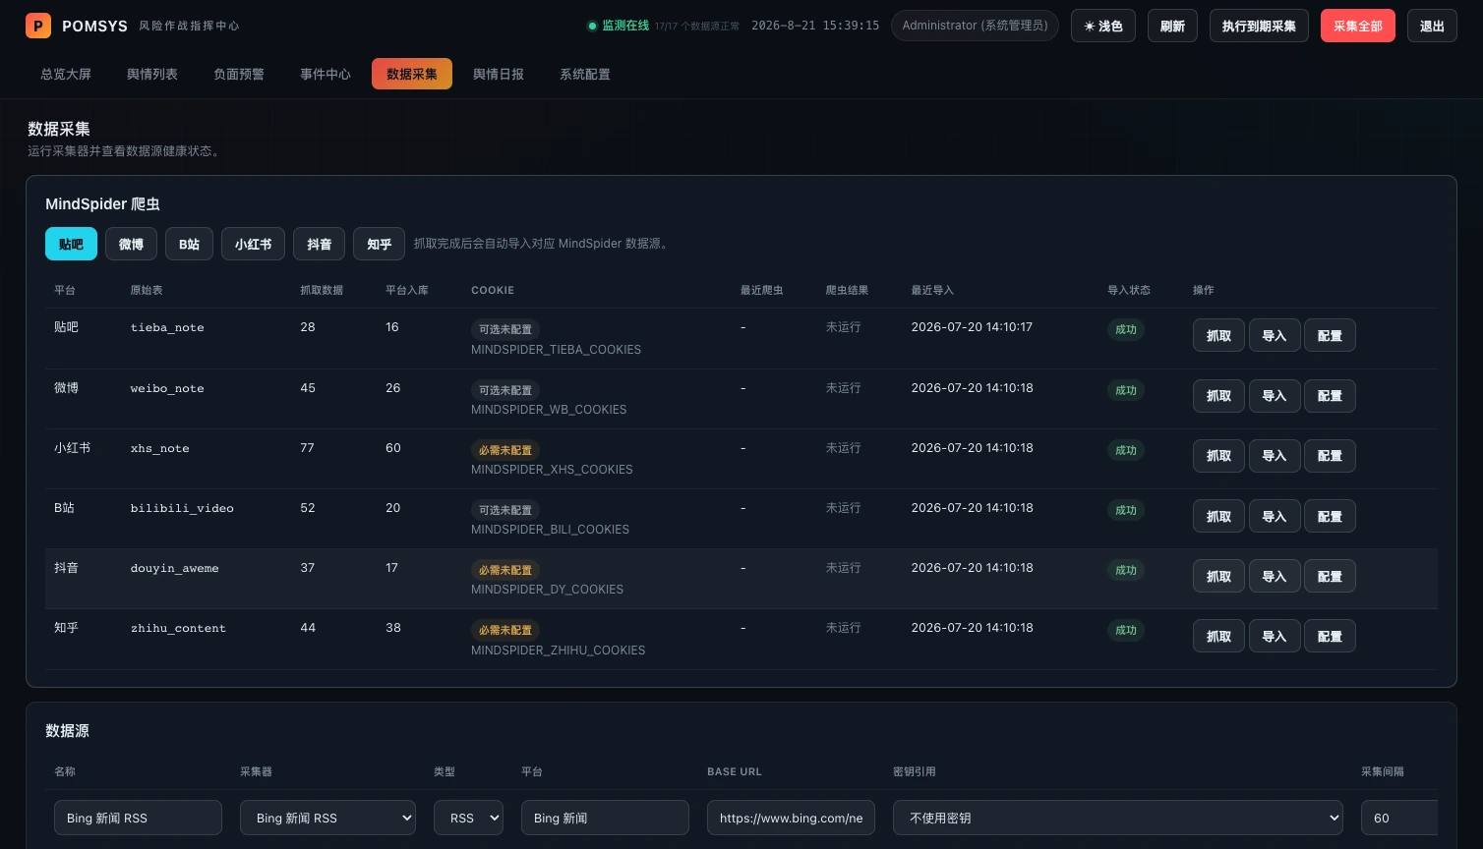Viewport: 1483px width, 849px height.
Task: Switch to the 舆情列表 tab
Action: pyautogui.click(x=152, y=74)
